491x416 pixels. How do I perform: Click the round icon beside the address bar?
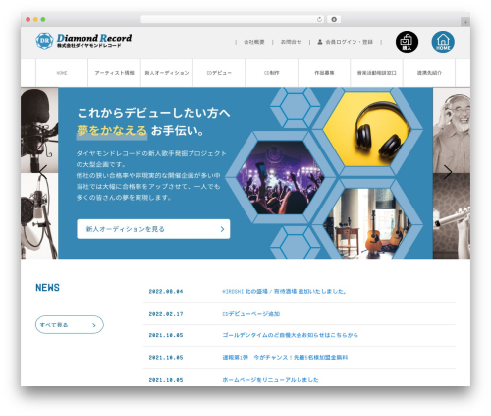coord(334,19)
